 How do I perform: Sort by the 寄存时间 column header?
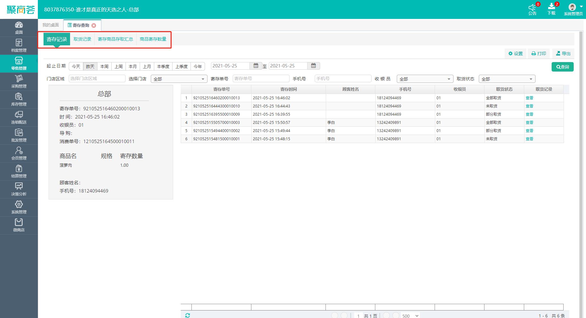(x=289, y=89)
